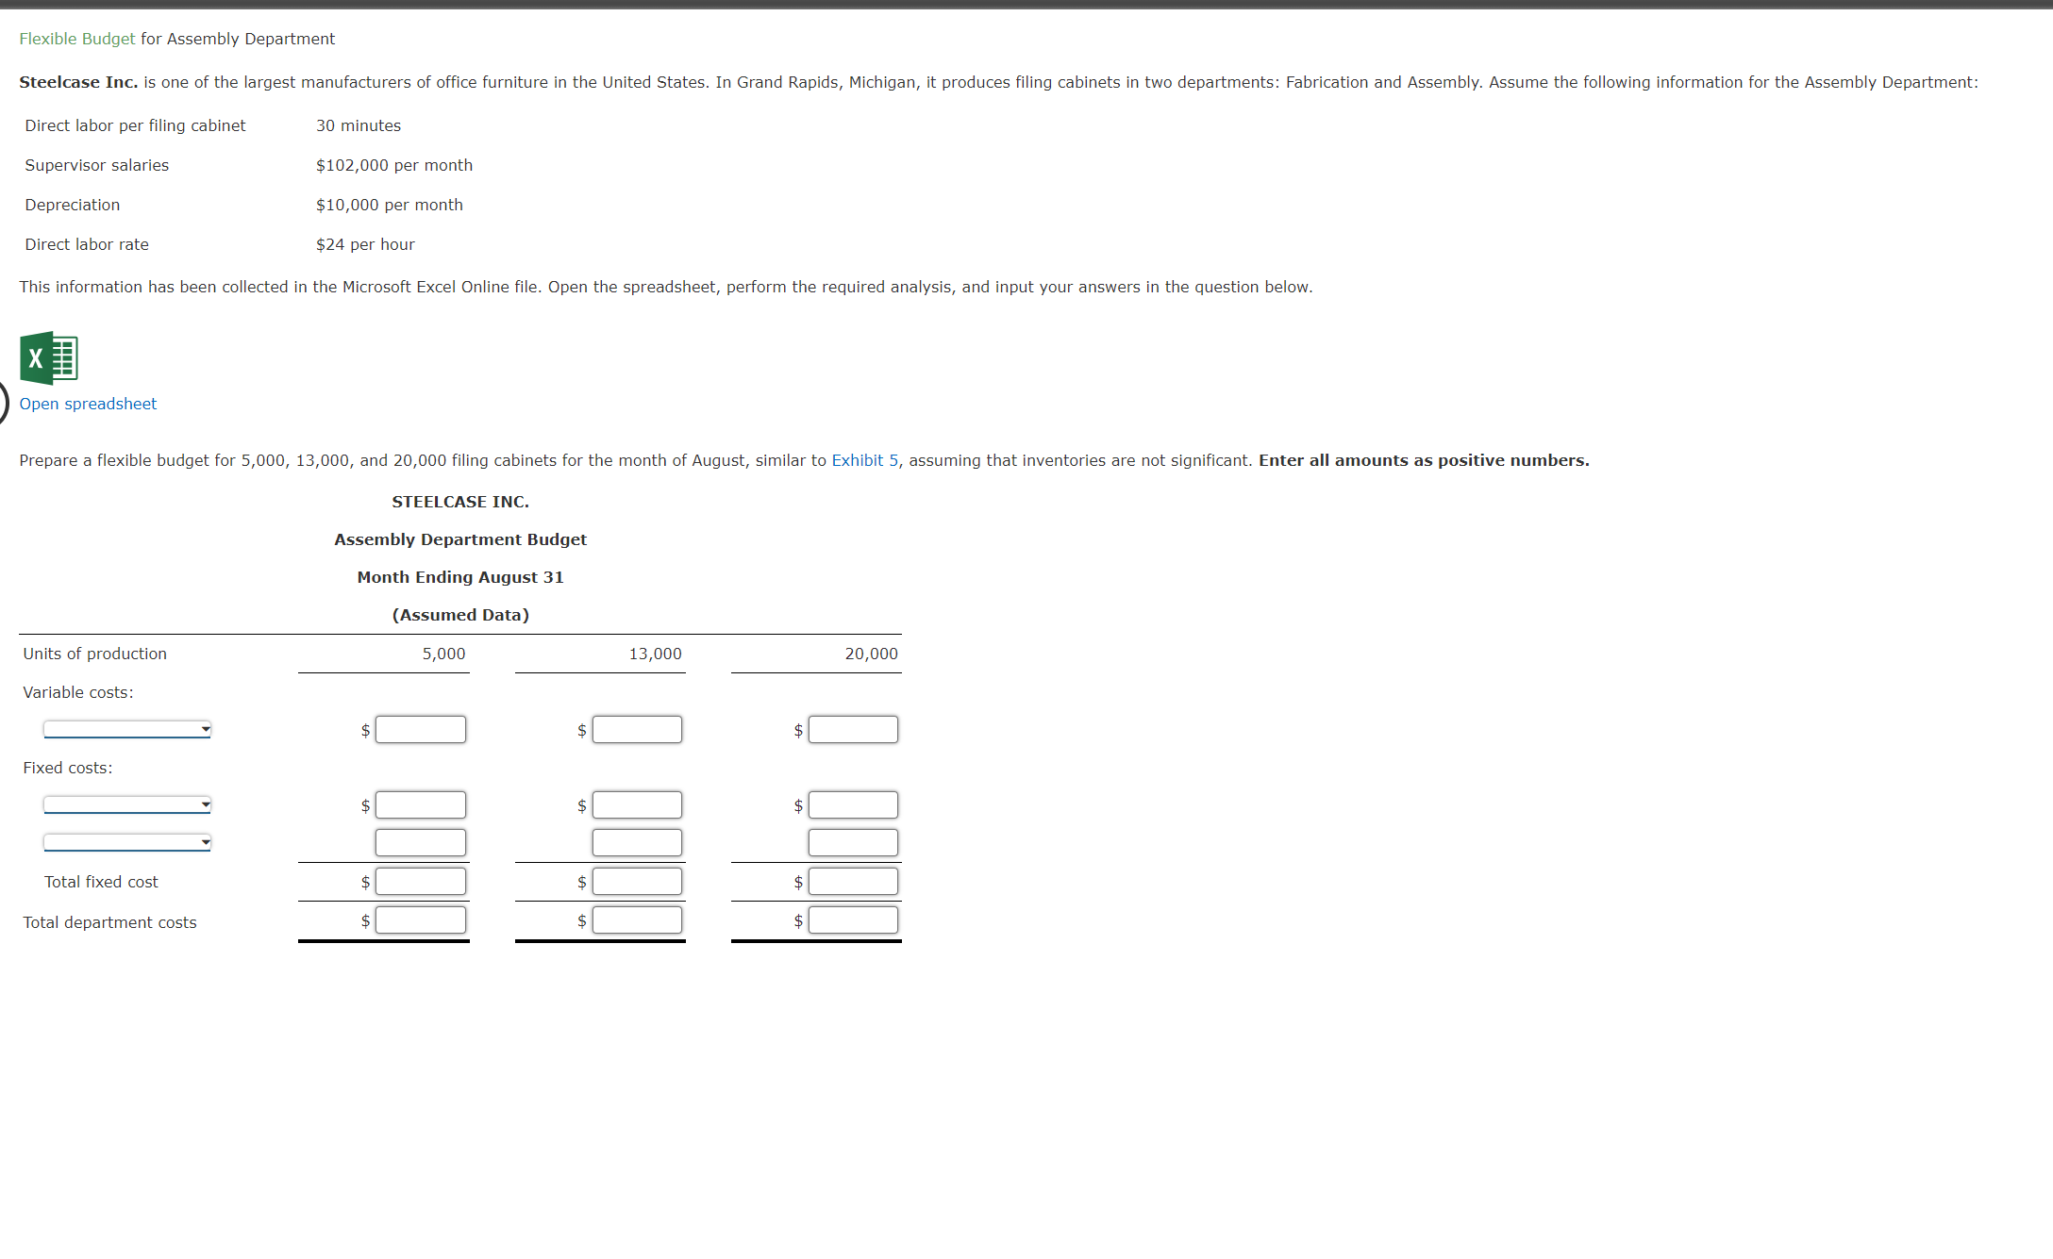Click Total department costs field for 13,000
This screenshot has width=2053, height=1259.
[x=637, y=919]
